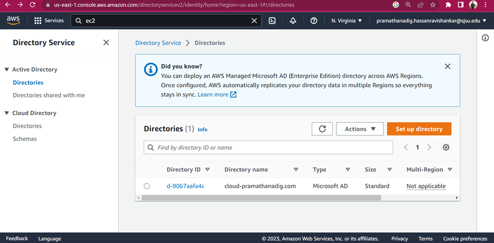Click the browser back arrow
Image resolution: width=494 pixels, height=243 pixels.
point(8,5)
